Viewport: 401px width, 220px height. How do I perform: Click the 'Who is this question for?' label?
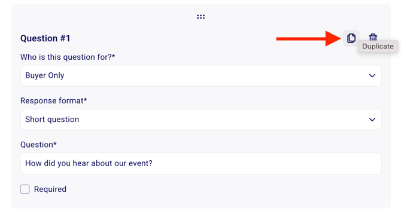68,57
